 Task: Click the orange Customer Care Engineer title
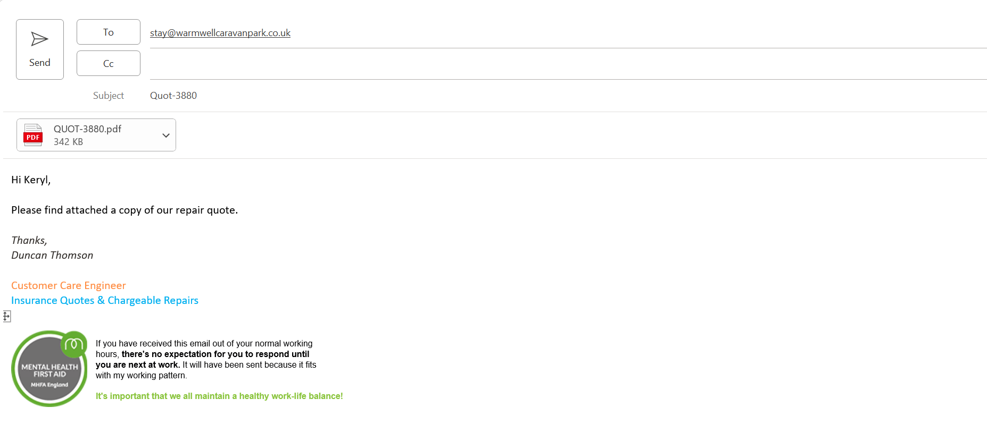click(68, 286)
